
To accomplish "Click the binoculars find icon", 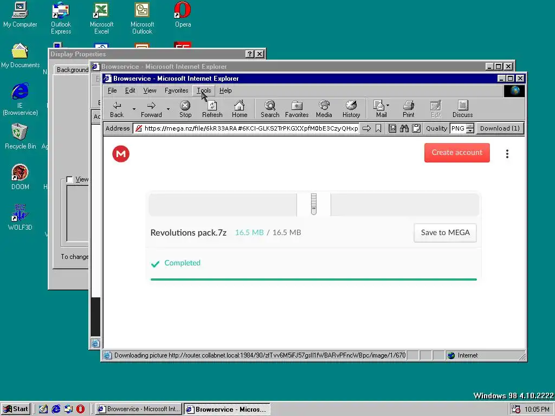I will coord(404,128).
